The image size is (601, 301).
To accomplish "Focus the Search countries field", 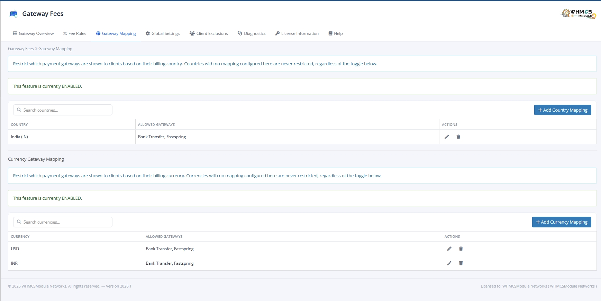I will coord(63,110).
